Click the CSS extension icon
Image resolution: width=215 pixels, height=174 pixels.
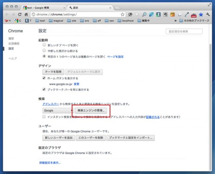coord(172,15)
